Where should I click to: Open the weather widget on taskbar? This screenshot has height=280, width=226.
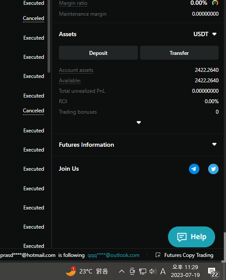coord(87,271)
